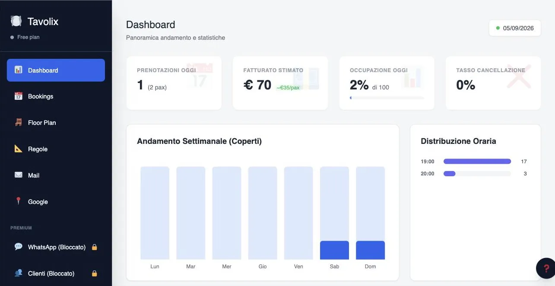Click the 05/09/2026 date button
Screen dimensions: 555x286
pyautogui.click(x=515, y=28)
